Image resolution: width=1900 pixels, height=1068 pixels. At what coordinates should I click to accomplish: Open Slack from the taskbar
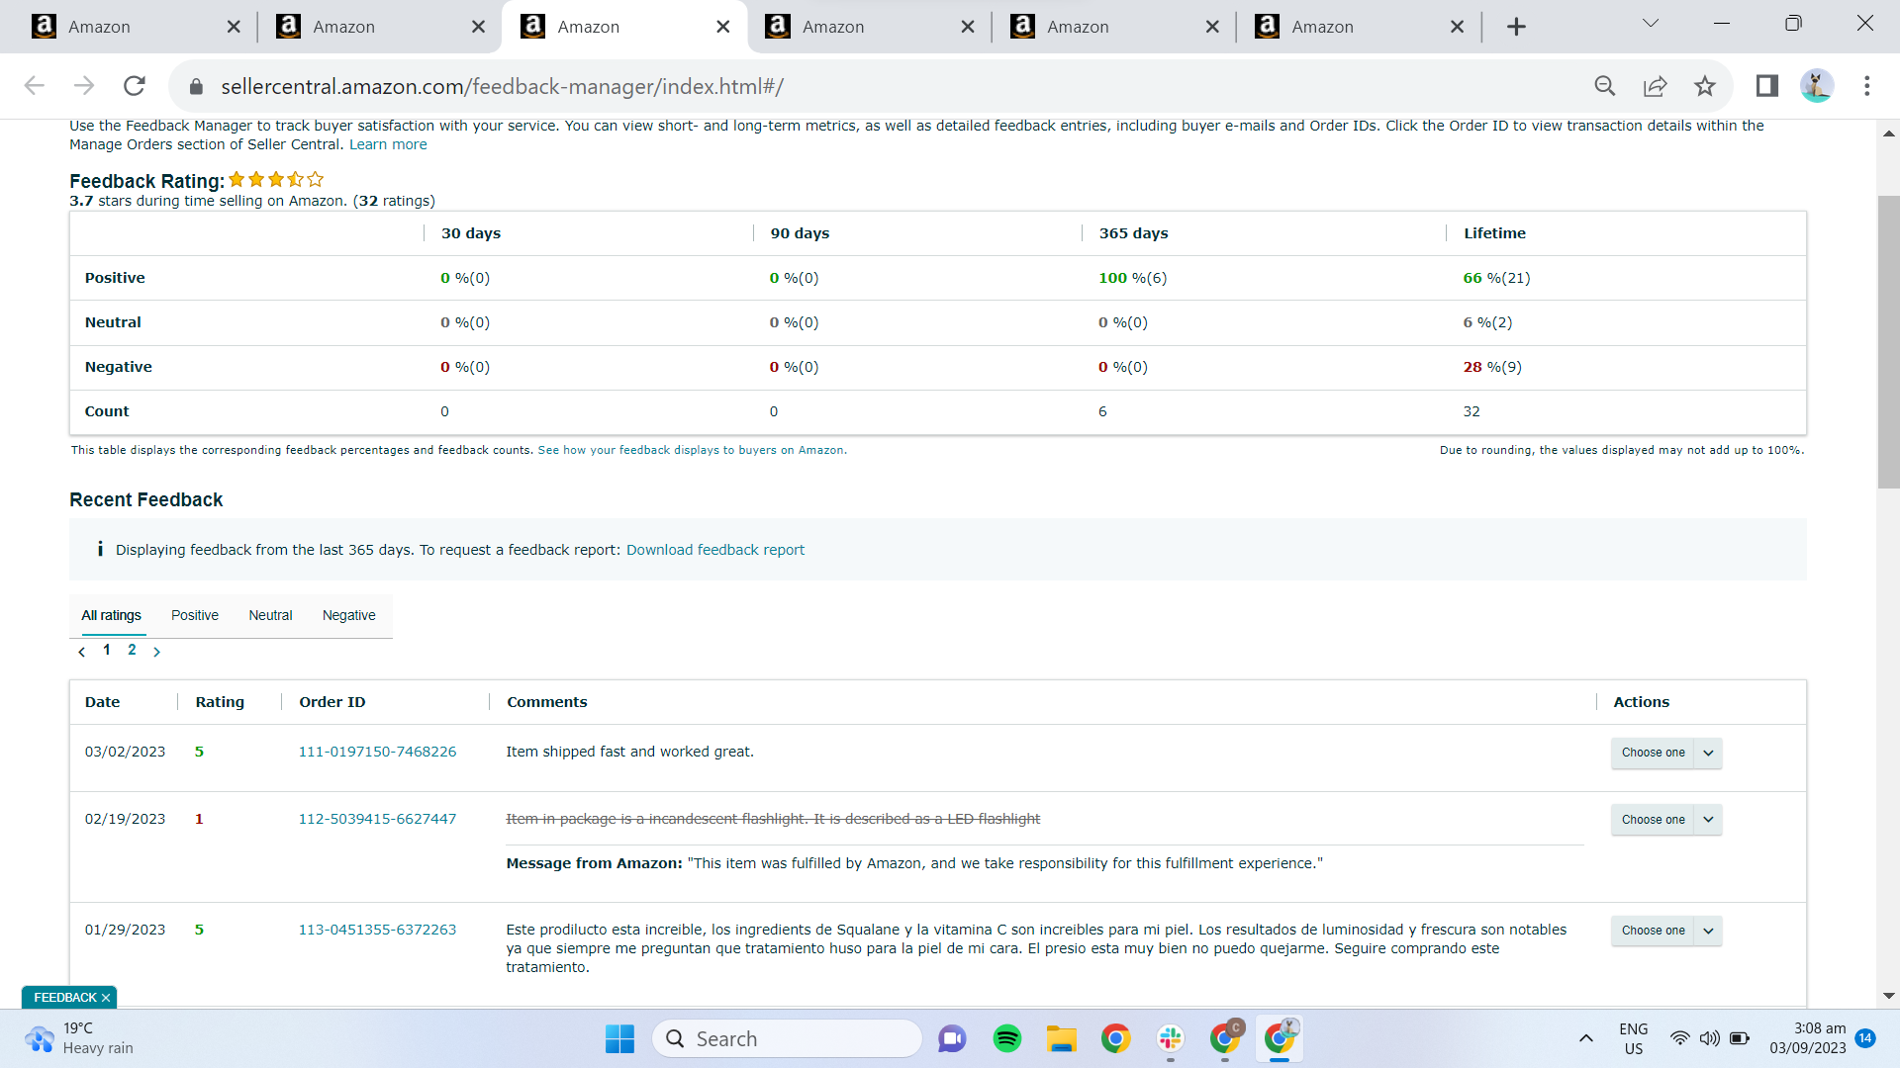click(x=1171, y=1038)
